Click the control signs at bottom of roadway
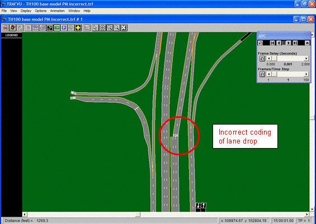The width and height of the screenshot is (316, 224). [x=201, y=207]
